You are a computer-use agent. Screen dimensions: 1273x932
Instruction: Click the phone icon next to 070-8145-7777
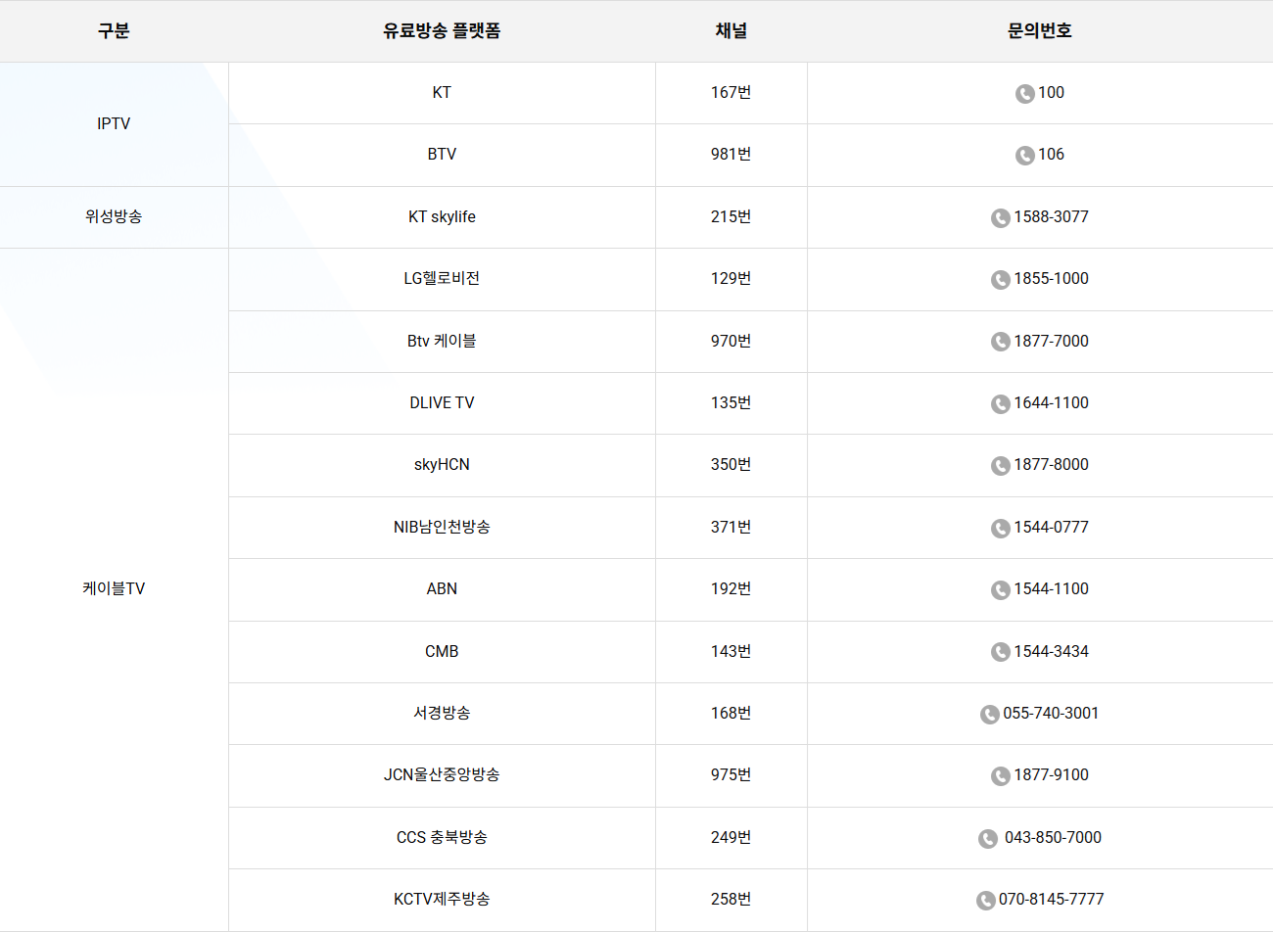tap(986, 901)
